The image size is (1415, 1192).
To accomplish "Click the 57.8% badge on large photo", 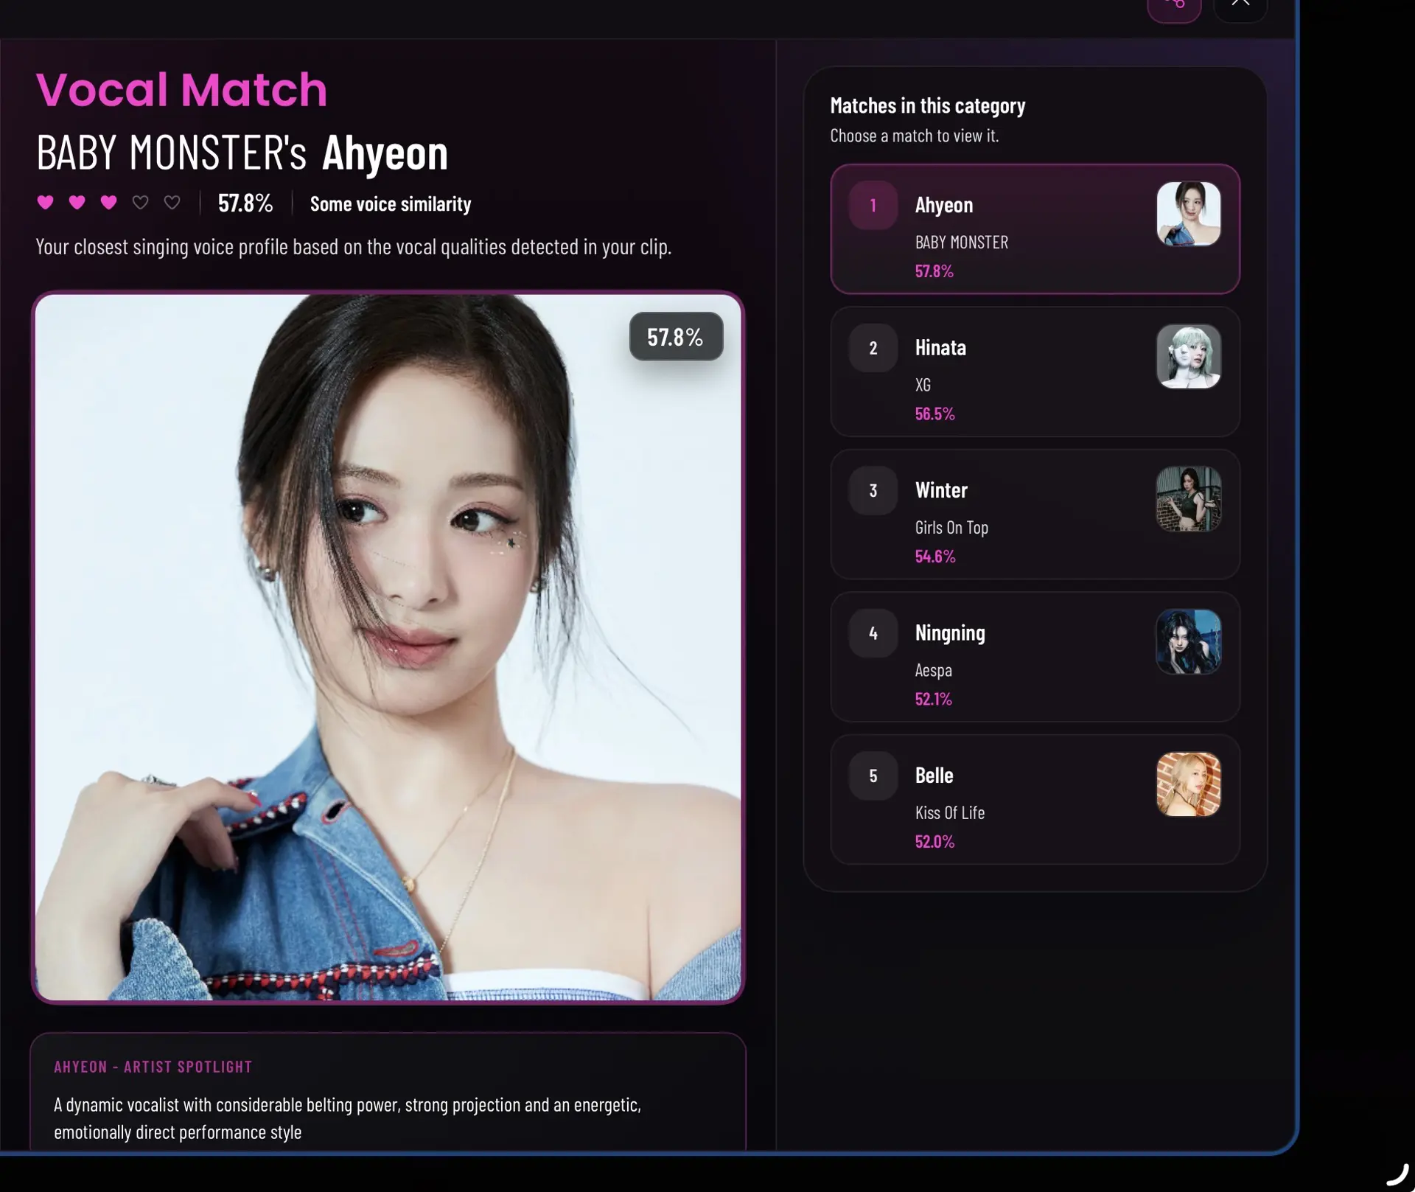I will tap(676, 337).
